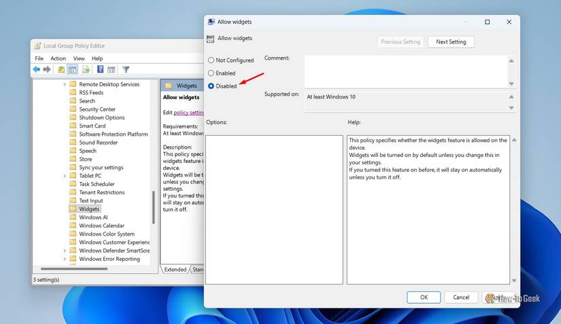
Task: Click the Widgets folder icon in tree
Action: pyautogui.click(x=73, y=209)
